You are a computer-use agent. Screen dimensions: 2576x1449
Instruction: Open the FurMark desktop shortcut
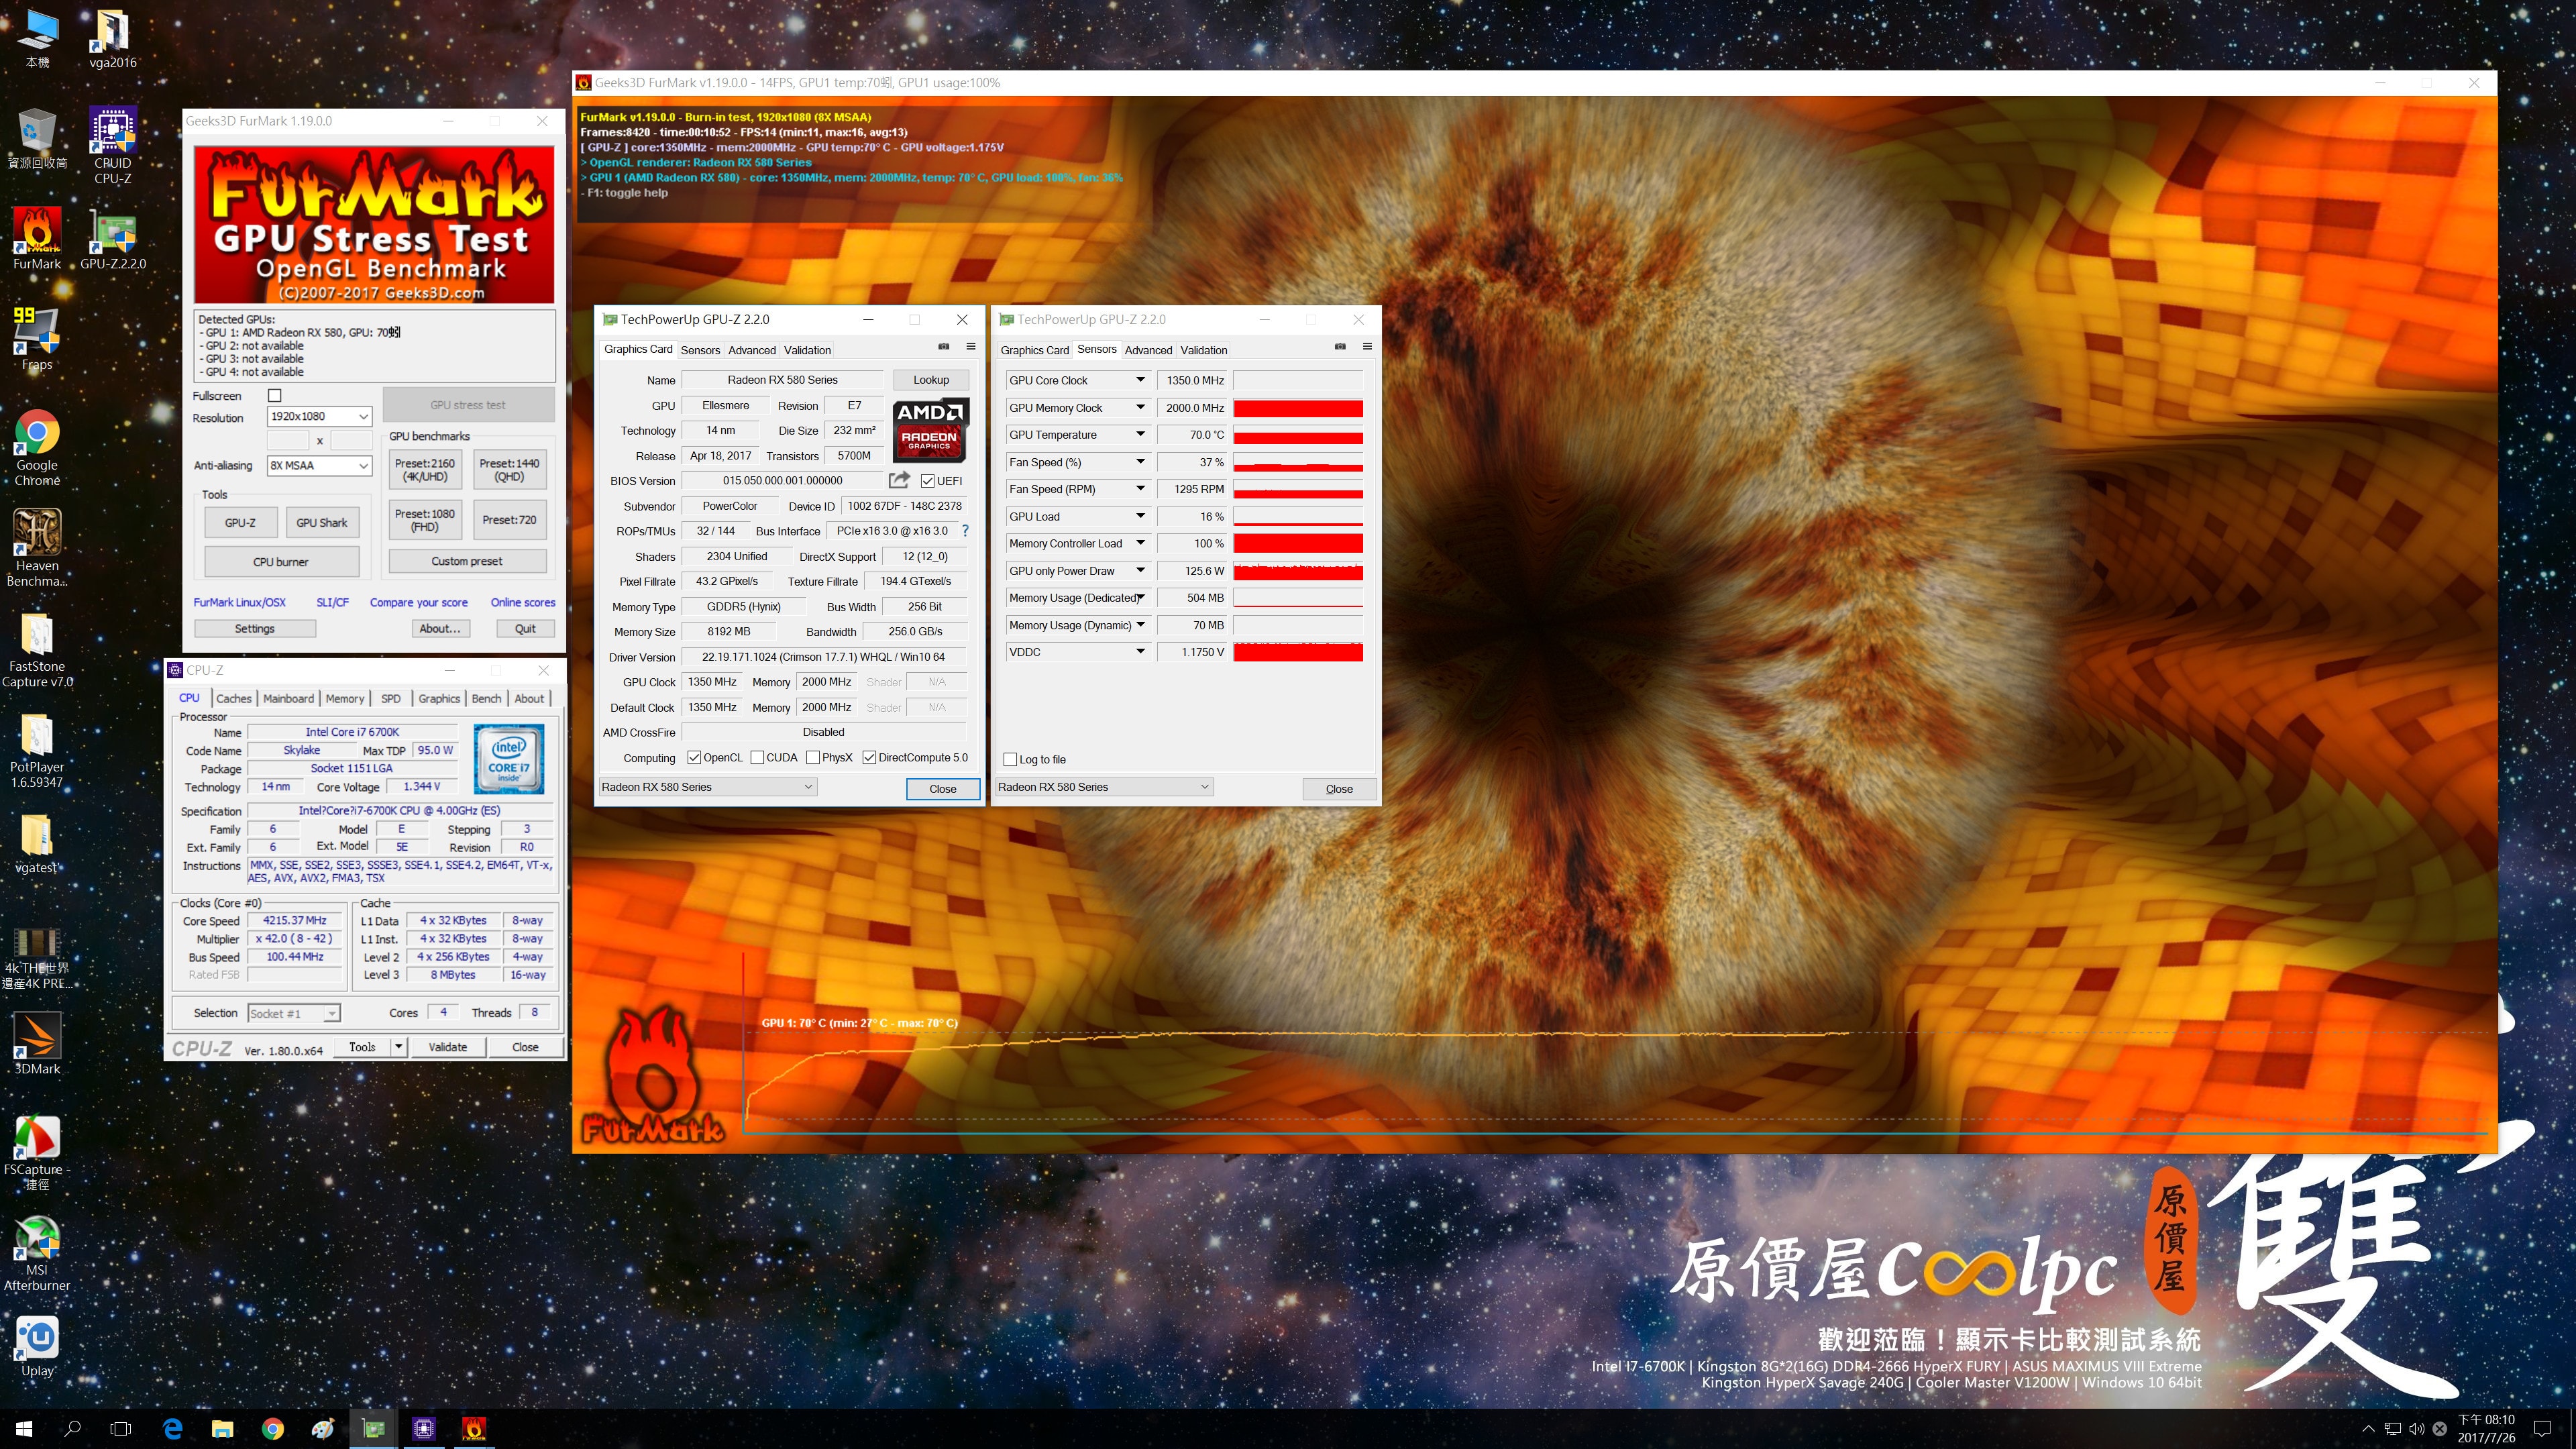37,238
